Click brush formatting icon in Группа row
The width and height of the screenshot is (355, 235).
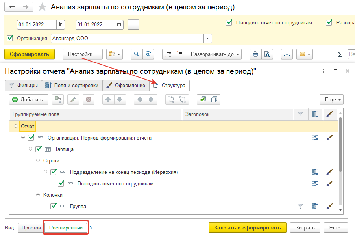329,206
